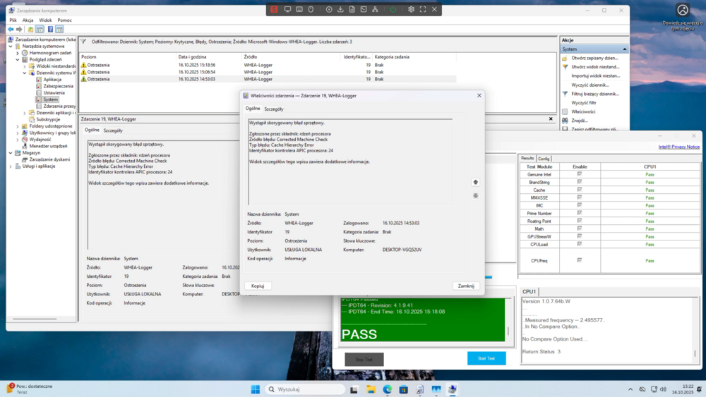Click the blue back arrow in toolbar
Viewport: 706px width, 397px height.
[11, 29]
